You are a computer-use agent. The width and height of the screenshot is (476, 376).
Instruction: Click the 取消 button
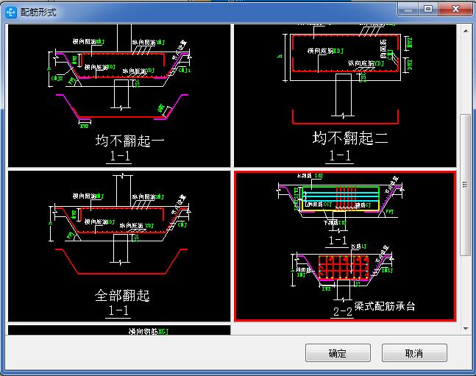[x=414, y=353]
